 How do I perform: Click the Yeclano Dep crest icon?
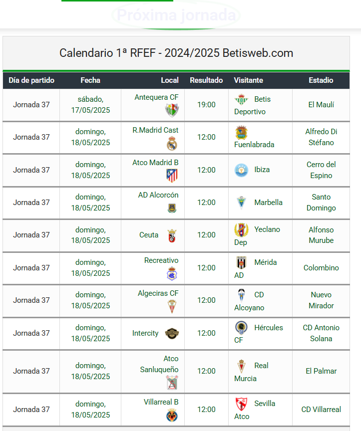click(x=241, y=230)
